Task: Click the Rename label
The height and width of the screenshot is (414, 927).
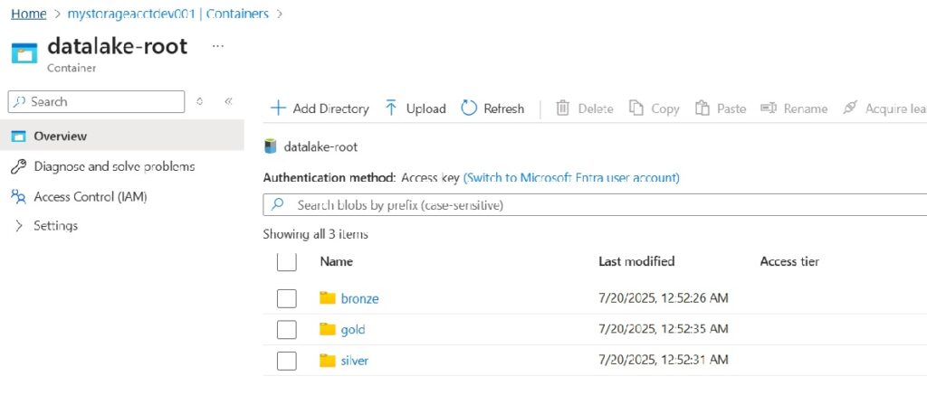Action: click(x=805, y=108)
